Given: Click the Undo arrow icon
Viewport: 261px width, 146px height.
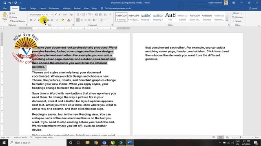Looking at the screenshot, I should point(10,3).
